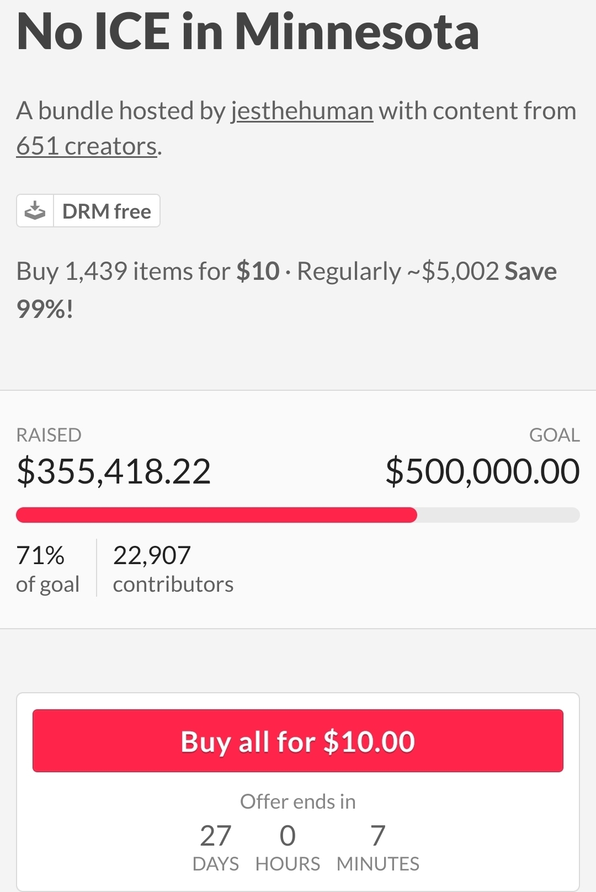This screenshot has width=596, height=892.
Task: Click the 7 minutes countdown value
Action: [x=378, y=836]
